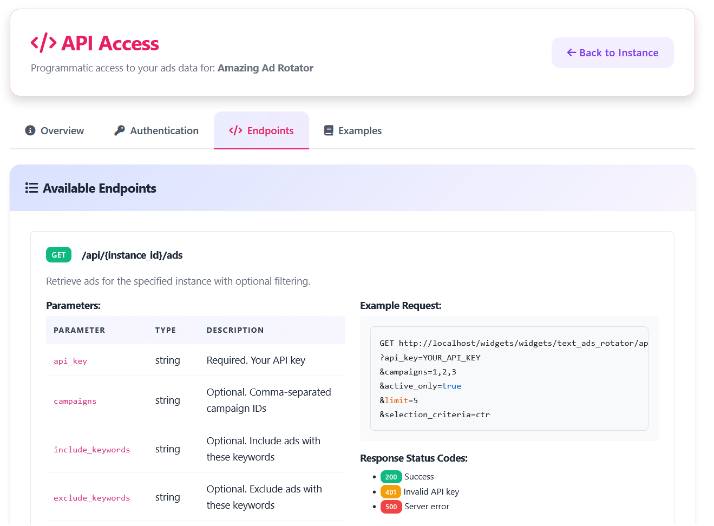Image resolution: width=714 pixels, height=526 pixels.
Task: Click the string type in include_keywords row
Action: tap(168, 449)
